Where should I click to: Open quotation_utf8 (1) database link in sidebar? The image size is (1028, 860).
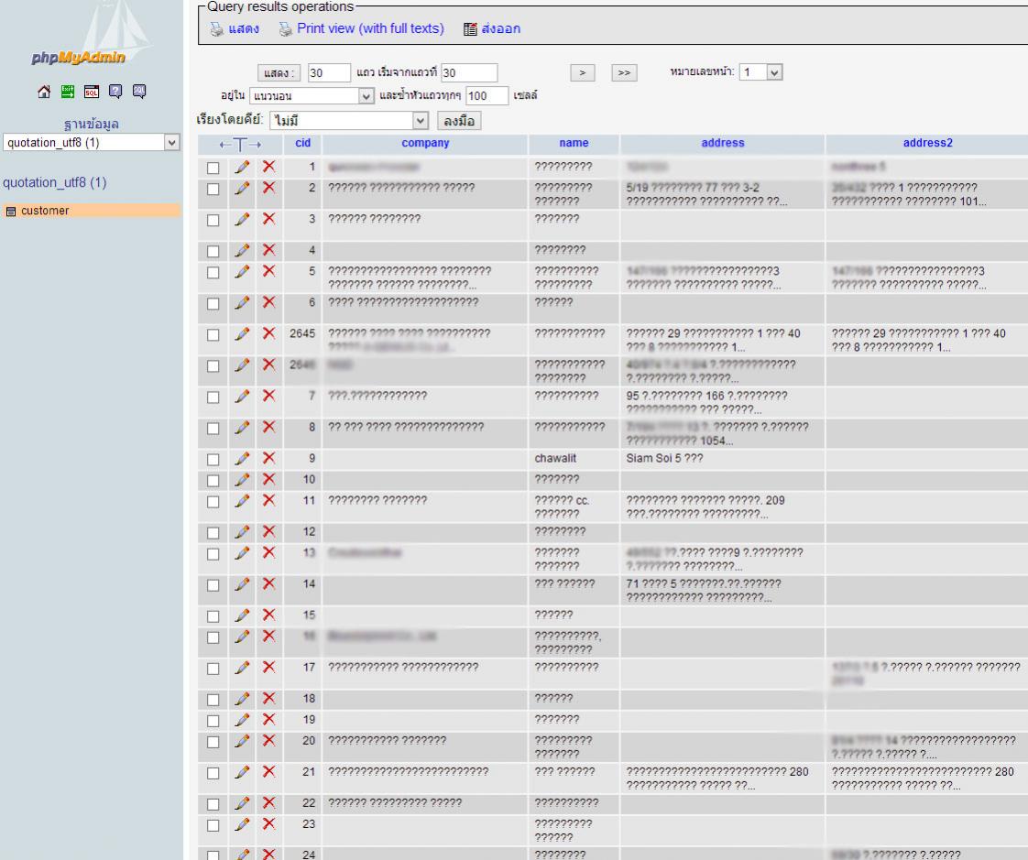(54, 183)
